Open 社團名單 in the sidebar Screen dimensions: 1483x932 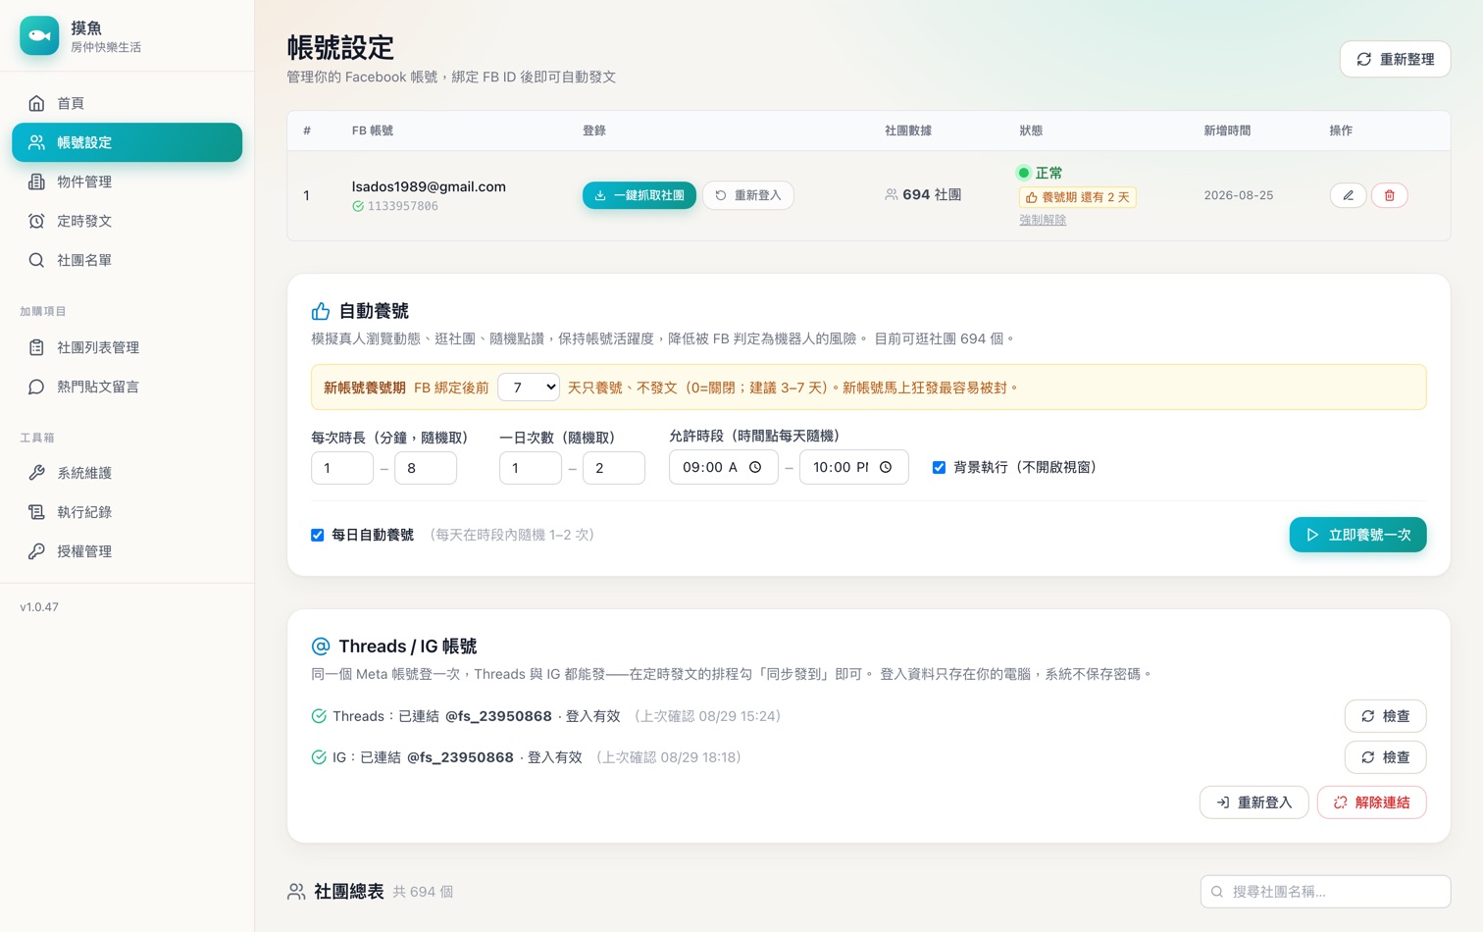click(x=128, y=260)
